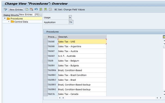Viewport: 165px width, 103px height.
Task: Click the TAXAT procedure cell
Action: [53, 51]
